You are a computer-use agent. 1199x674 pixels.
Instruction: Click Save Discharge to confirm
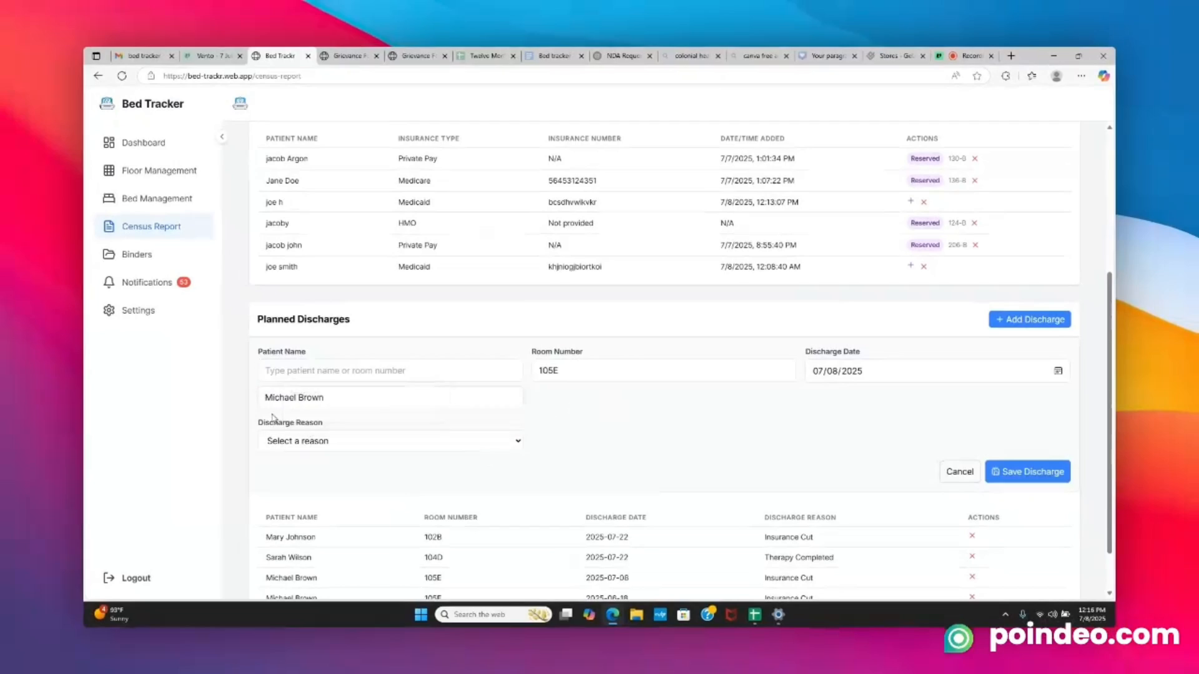point(1027,471)
